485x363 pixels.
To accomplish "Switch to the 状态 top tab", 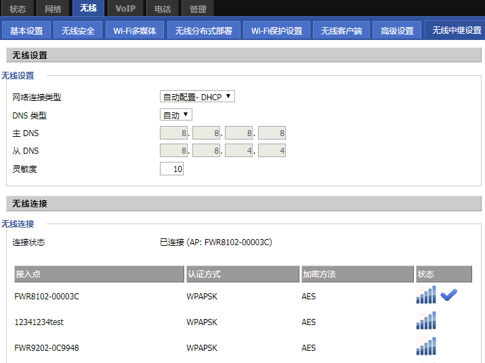I will click(x=18, y=8).
